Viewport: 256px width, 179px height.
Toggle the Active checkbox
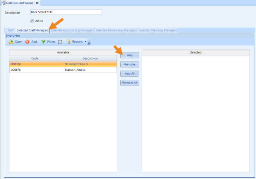point(32,20)
